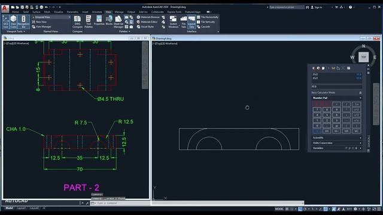Close the QuickCalc palette

click(x=369, y=65)
